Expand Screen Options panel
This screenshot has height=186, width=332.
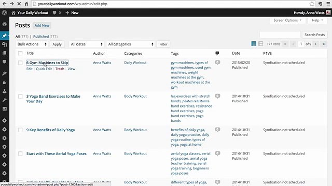287,20
